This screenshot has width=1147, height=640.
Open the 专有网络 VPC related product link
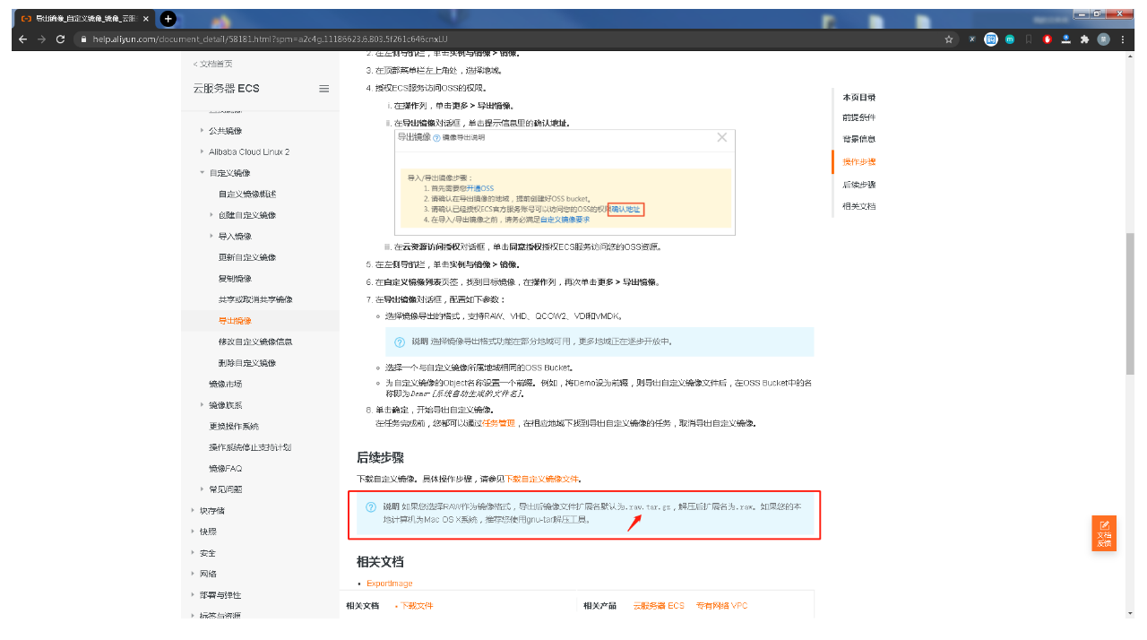(x=721, y=606)
